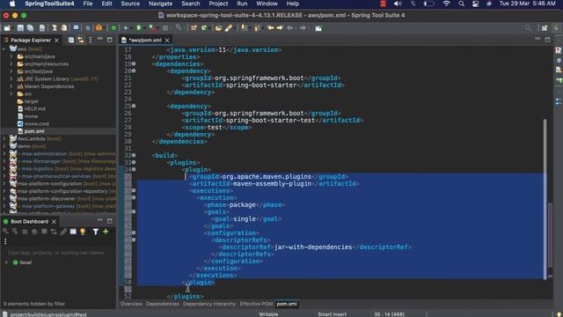Click the editor vertical scrollbar thumb
The image size is (563, 317).
545,198
